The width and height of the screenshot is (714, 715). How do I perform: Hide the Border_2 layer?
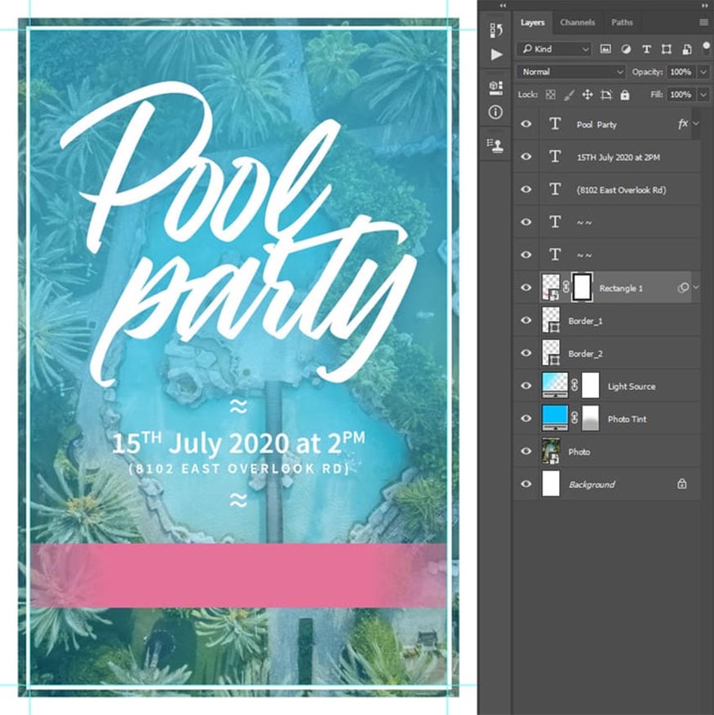526,353
